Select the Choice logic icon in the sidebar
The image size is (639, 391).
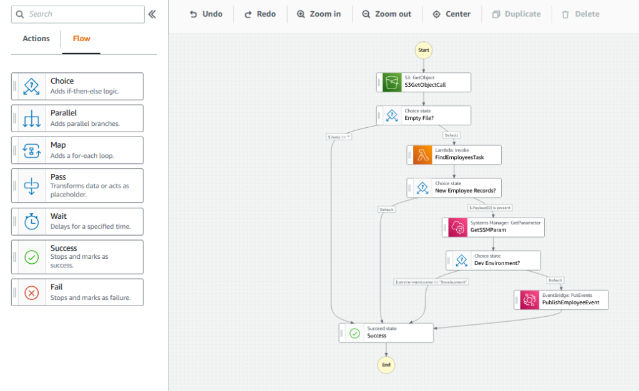pyautogui.click(x=32, y=85)
